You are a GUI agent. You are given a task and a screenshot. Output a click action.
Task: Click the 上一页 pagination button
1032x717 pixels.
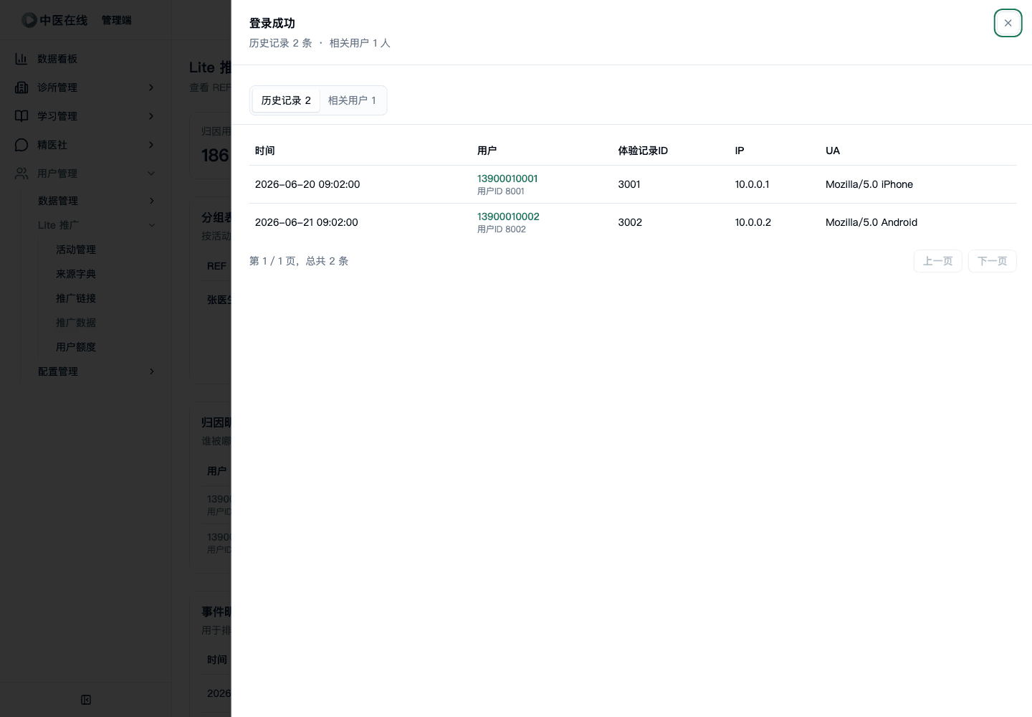tap(937, 261)
